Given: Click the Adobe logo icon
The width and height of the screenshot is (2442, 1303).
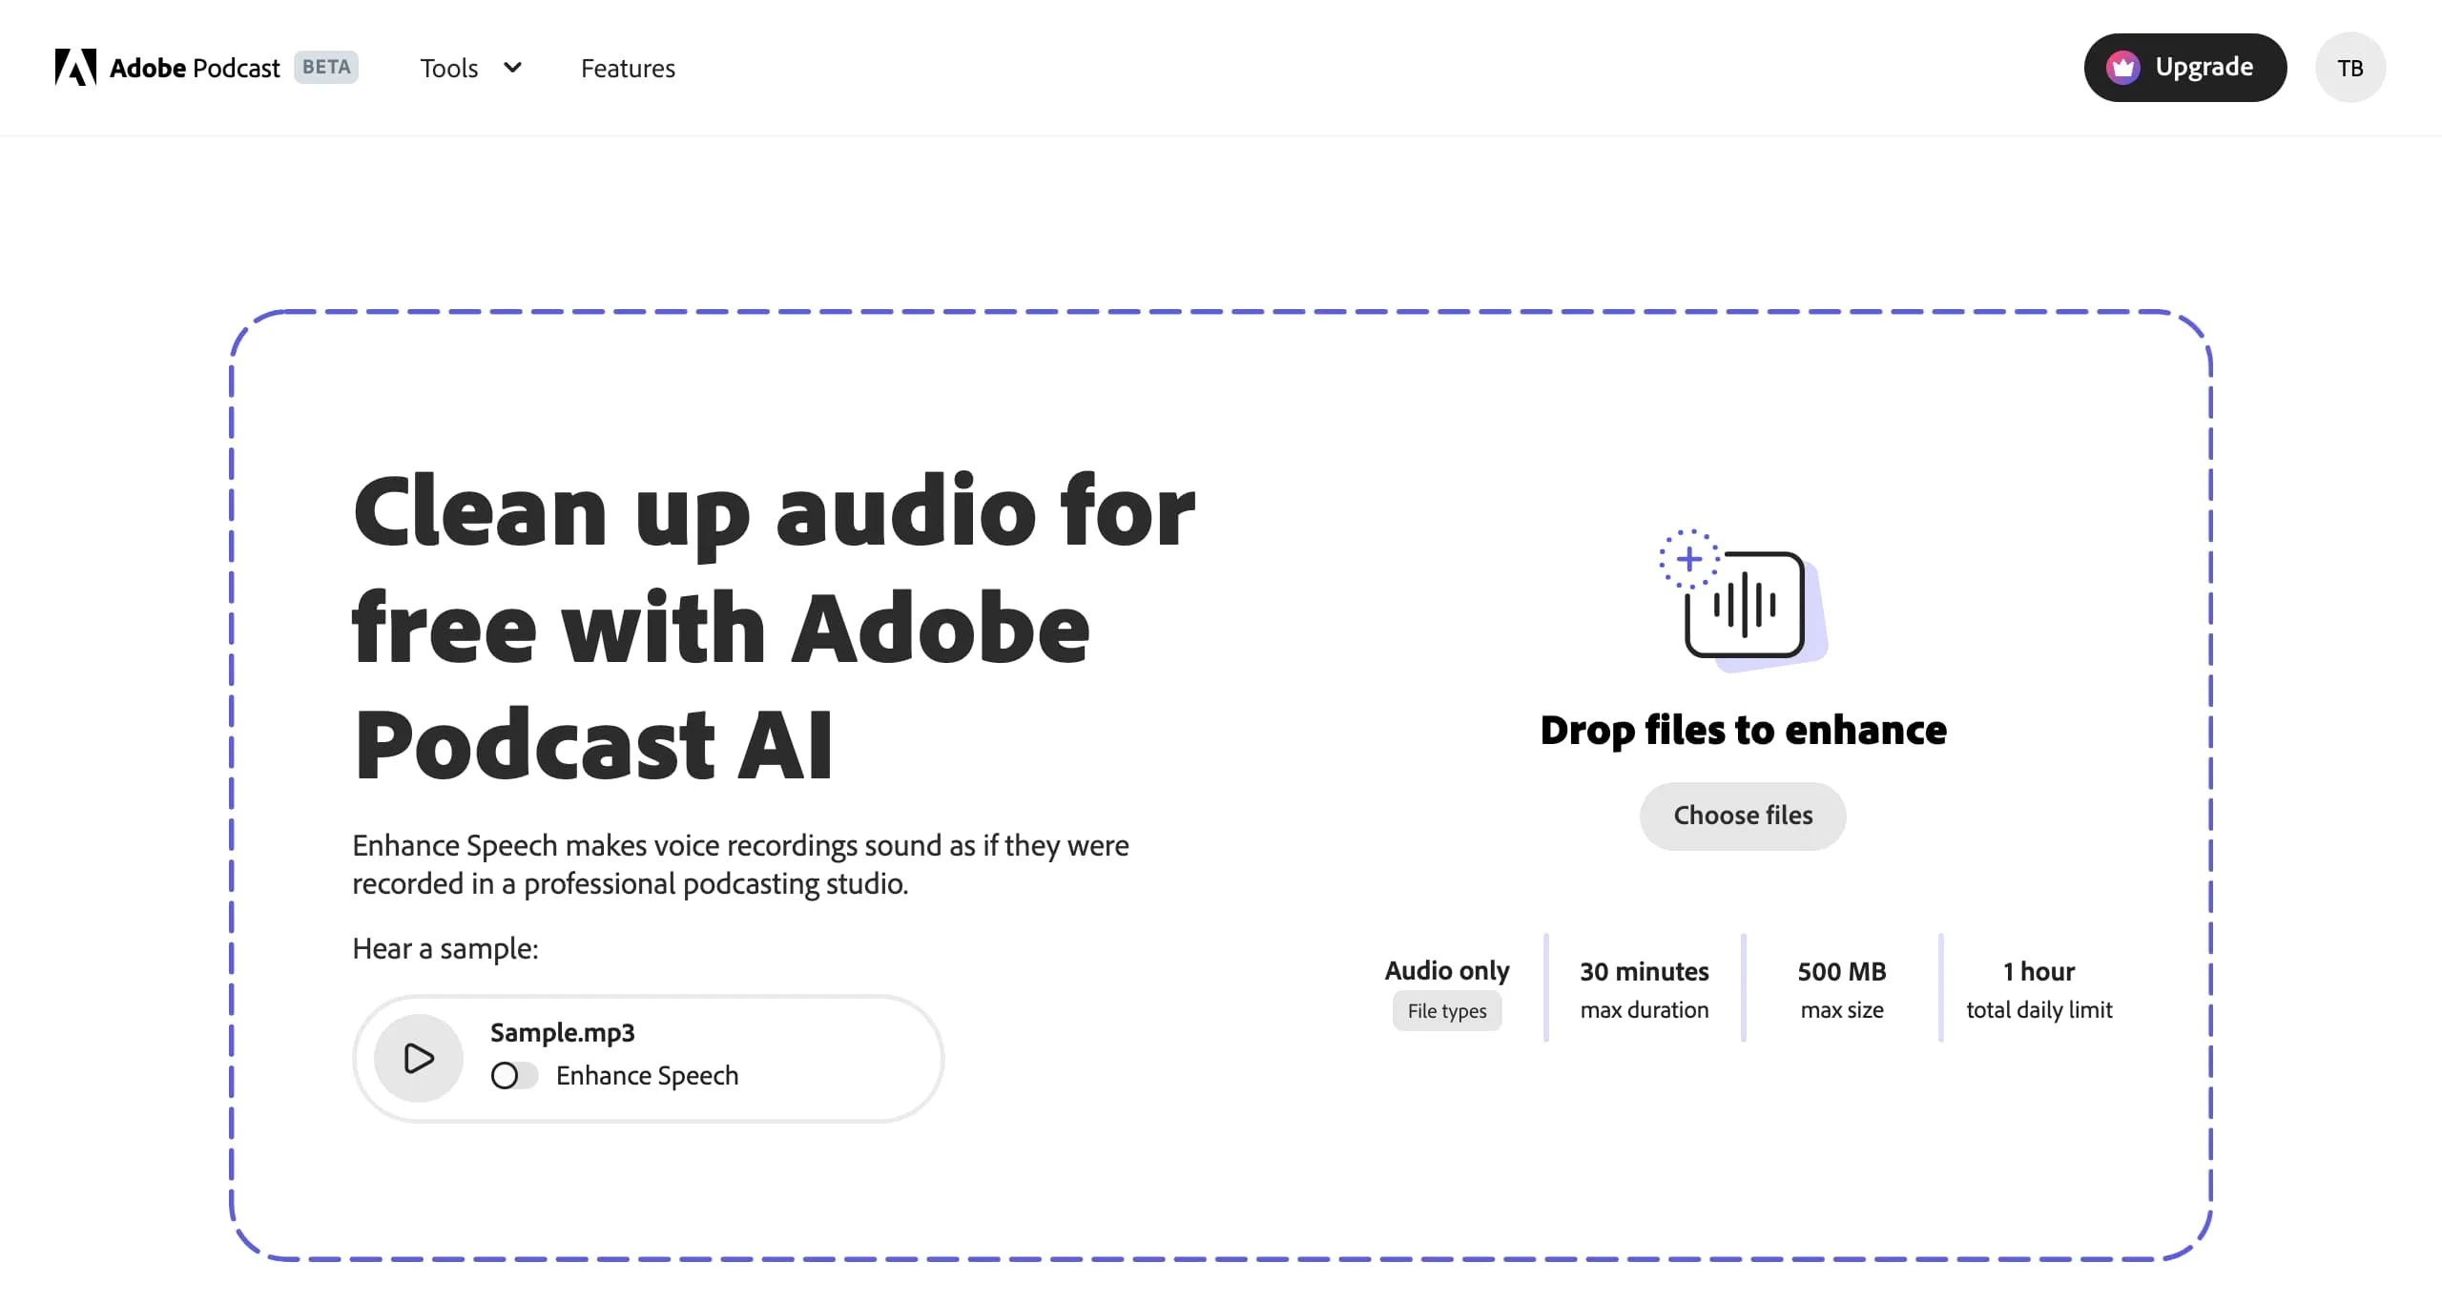Looking at the screenshot, I should pos(74,67).
